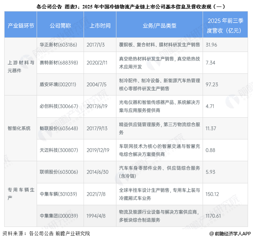Click company 中集集团(000039)
The image size is (253, 238).
[x=59, y=216]
